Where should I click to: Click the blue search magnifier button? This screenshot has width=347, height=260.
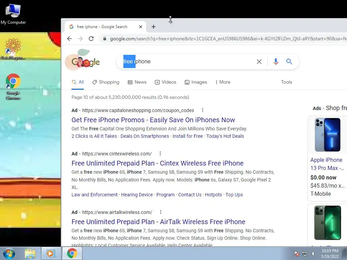289,62
